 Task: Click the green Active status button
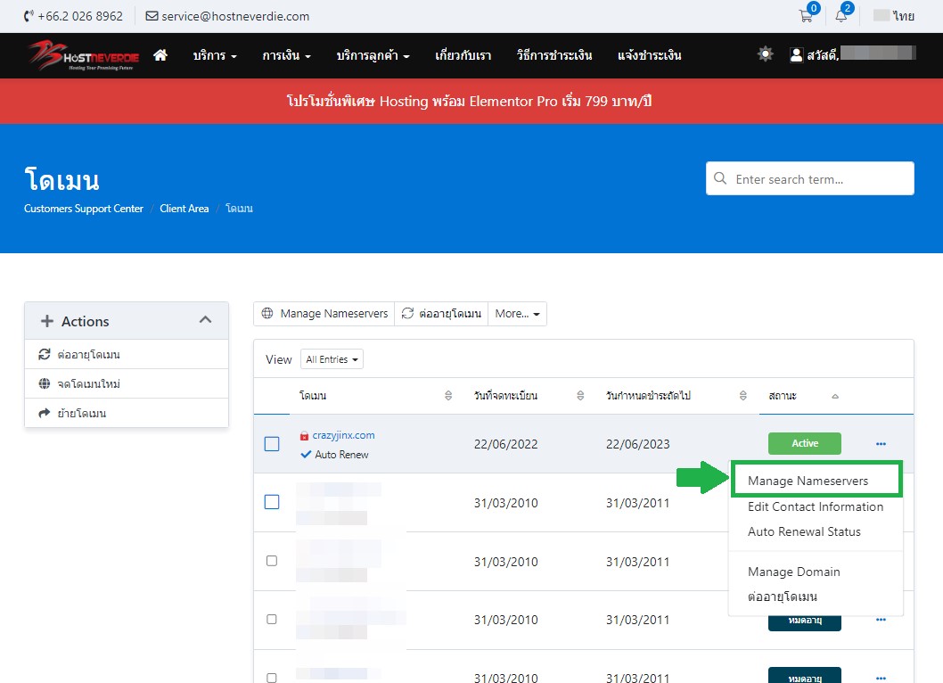804,443
